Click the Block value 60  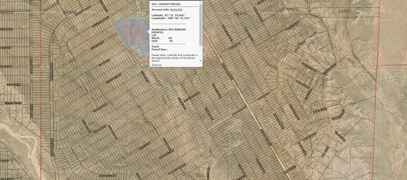click(170, 38)
